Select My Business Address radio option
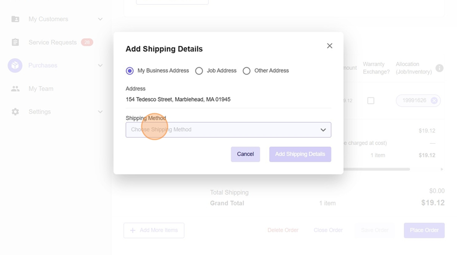 pos(130,71)
